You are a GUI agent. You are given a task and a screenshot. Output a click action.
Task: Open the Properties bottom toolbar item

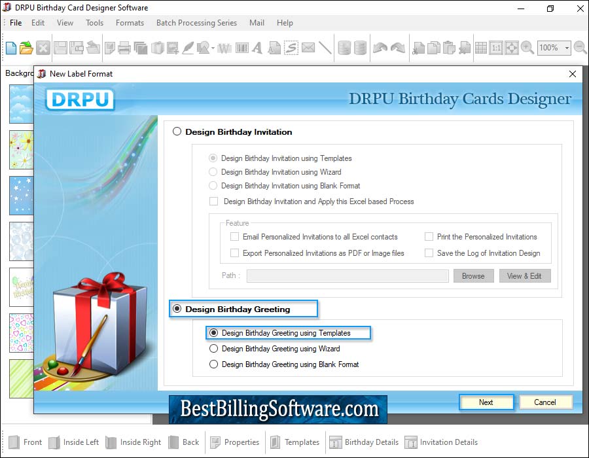tap(235, 442)
